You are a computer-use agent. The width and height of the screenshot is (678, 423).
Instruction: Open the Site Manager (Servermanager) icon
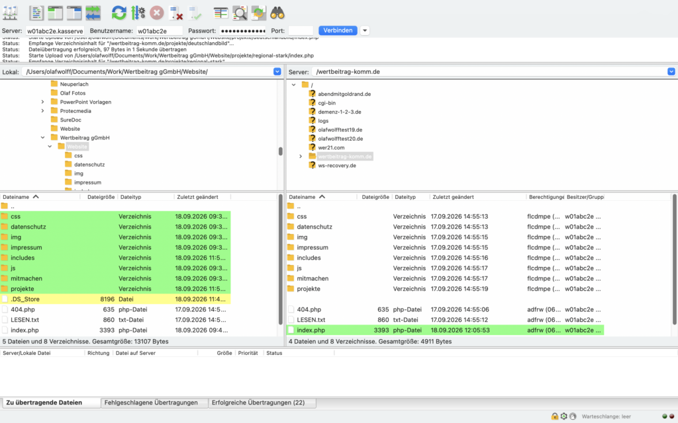click(x=10, y=13)
